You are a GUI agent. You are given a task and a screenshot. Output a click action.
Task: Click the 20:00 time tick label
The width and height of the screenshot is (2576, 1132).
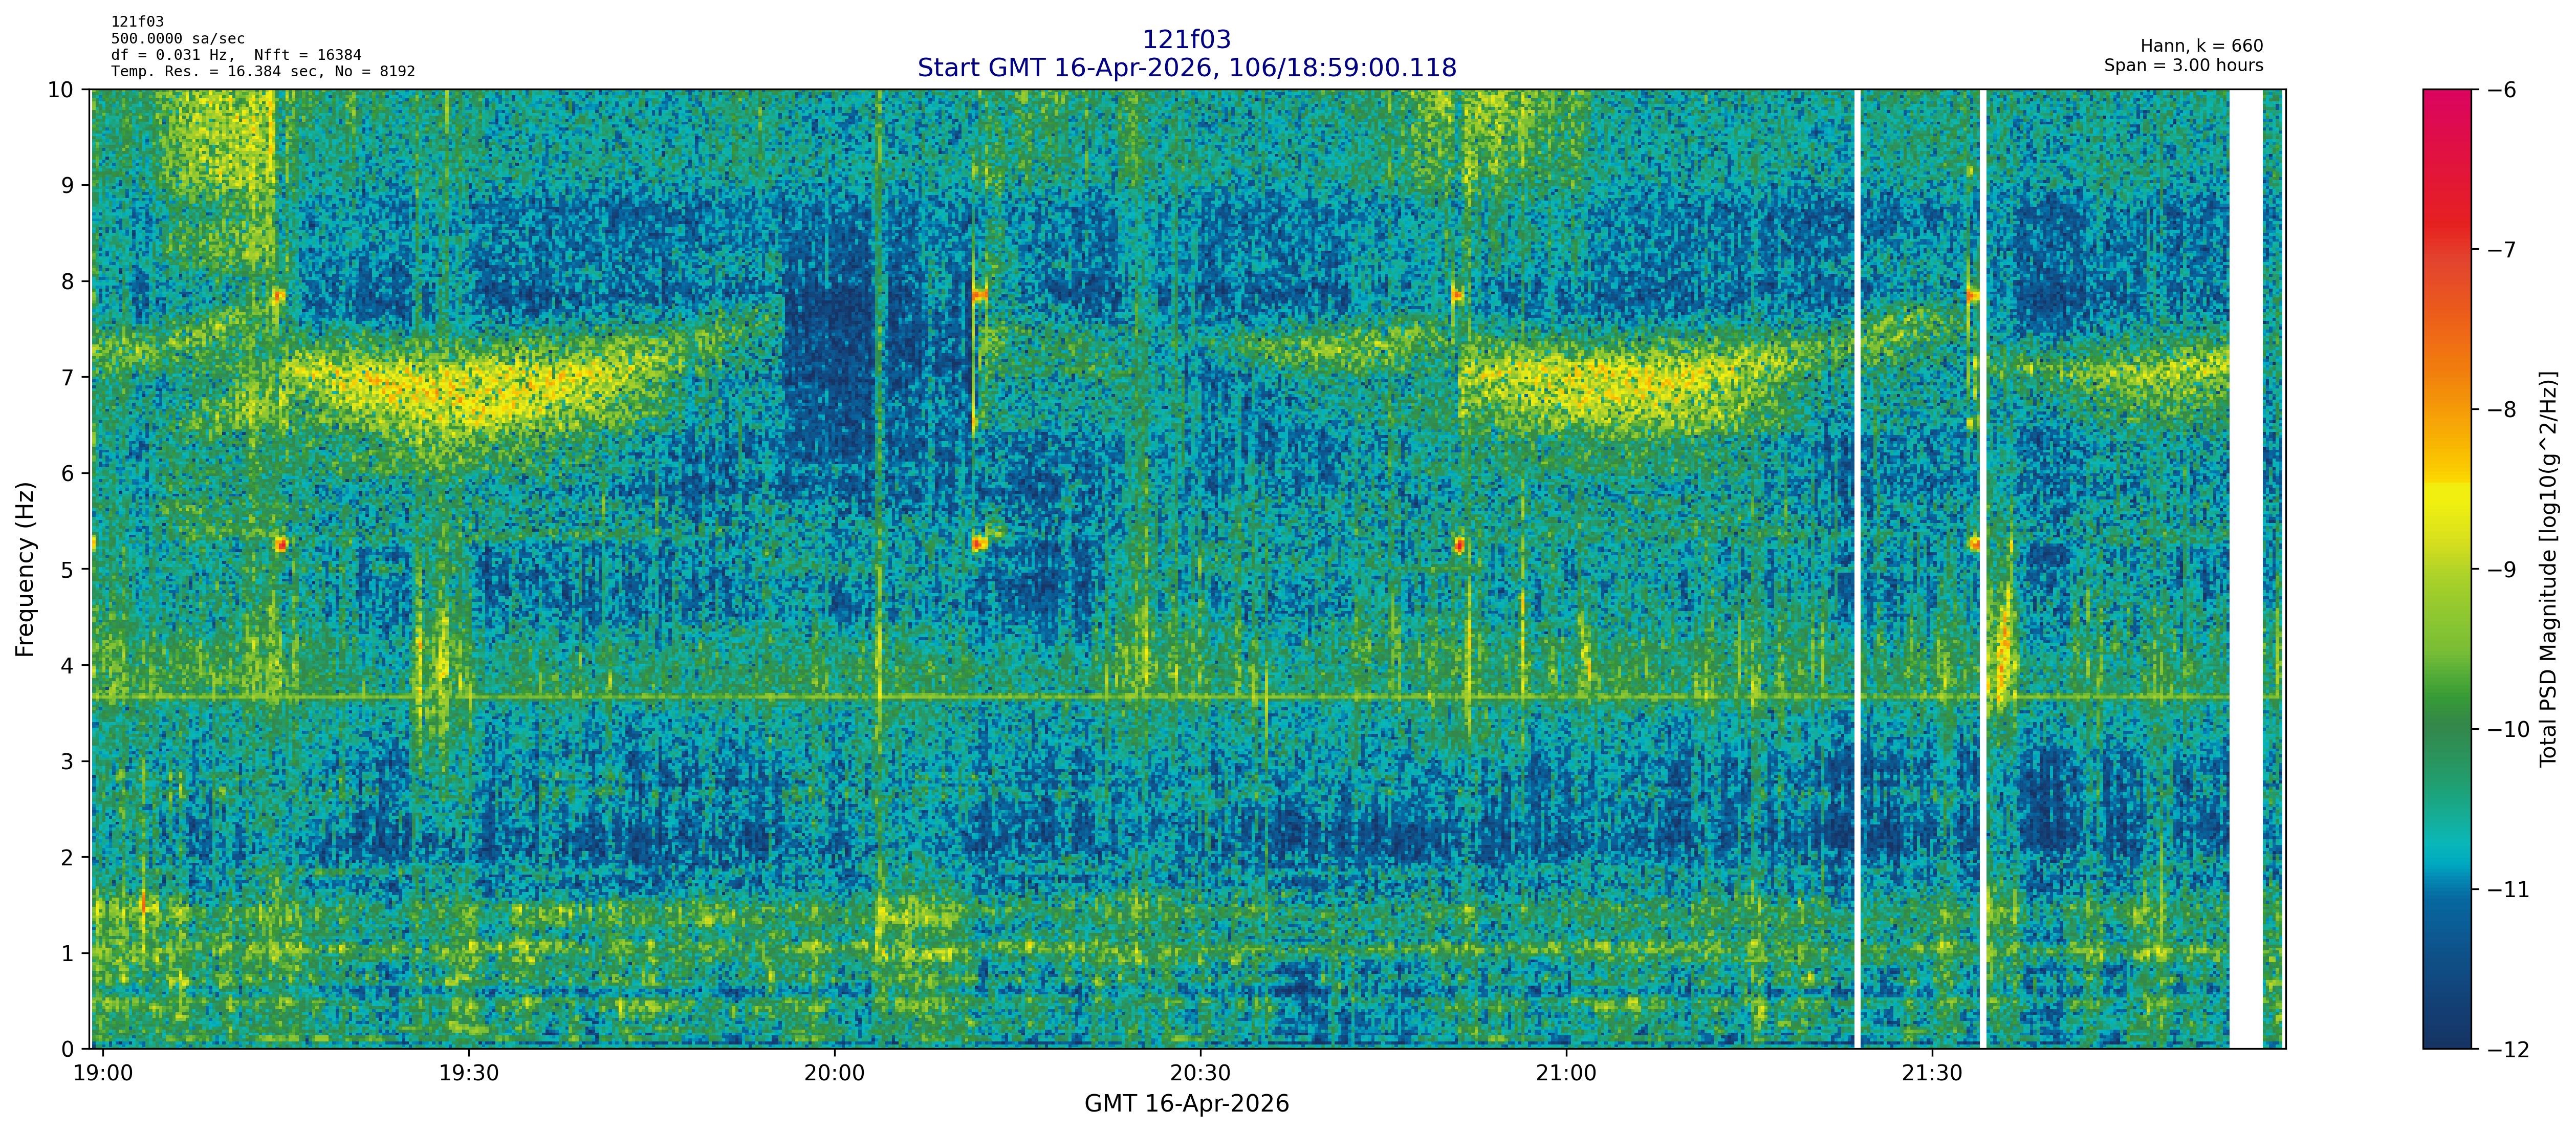[834, 1073]
